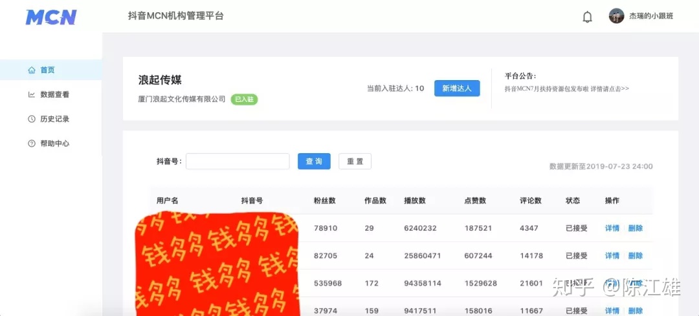Viewport: 699px width, 316px height.
Task: Click the fans count 535968
Action: coord(327,284)
